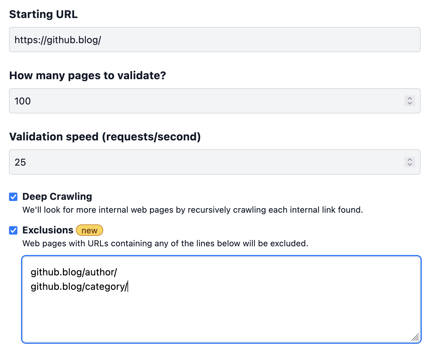Place the cursor on the github.blog/author/ line
429x351 pixels.
coord(74,272)
